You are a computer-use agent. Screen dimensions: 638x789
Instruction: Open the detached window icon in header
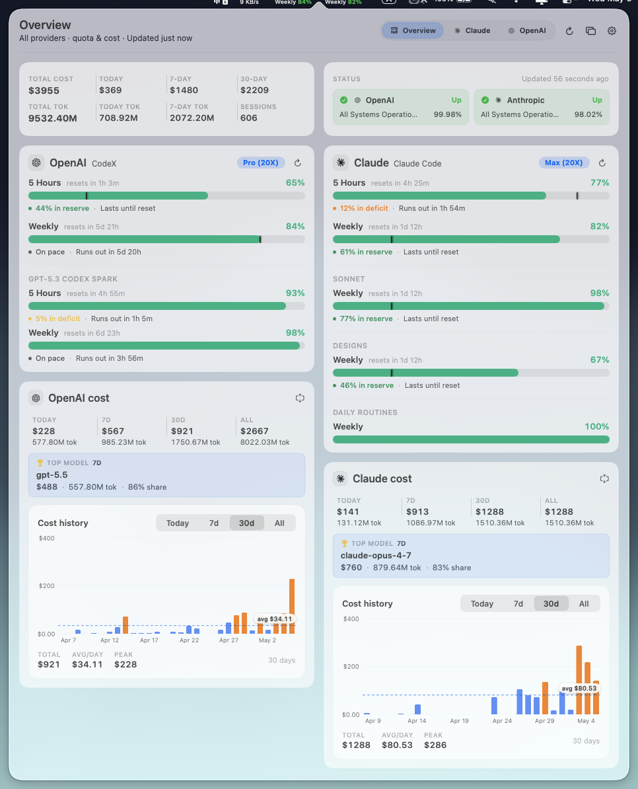tap(590, 30)
